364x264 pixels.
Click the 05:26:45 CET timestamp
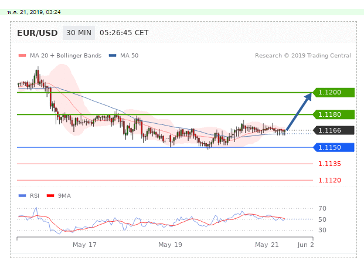click(x=124, y=33)
